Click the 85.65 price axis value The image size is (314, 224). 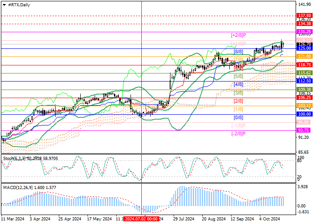(304, 152)
